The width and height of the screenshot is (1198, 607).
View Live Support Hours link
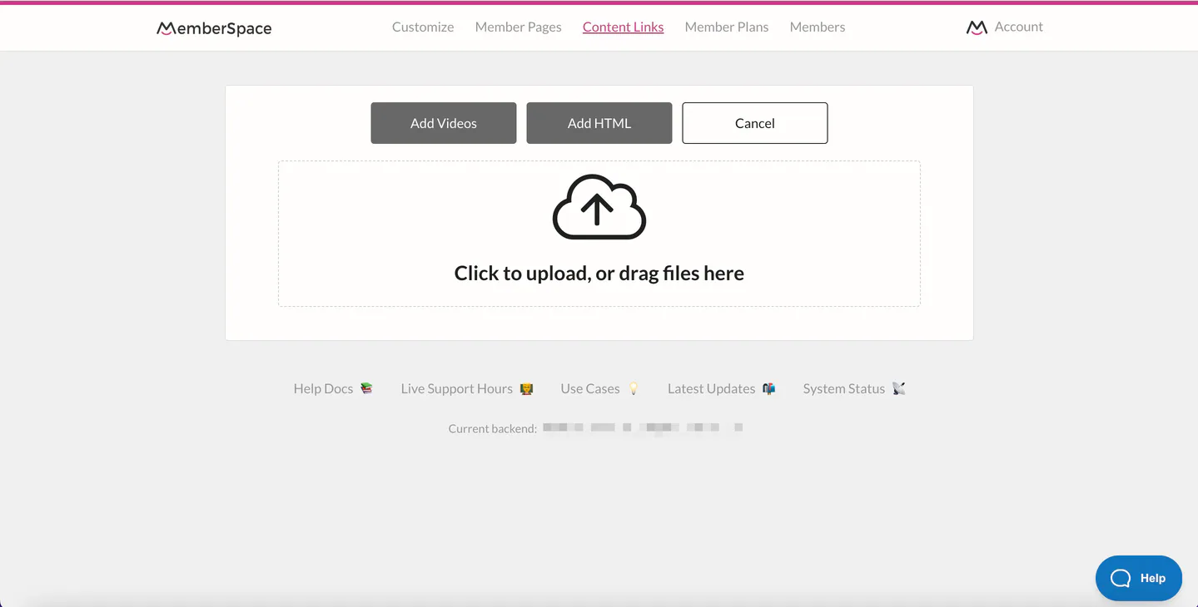pos(457,388)
